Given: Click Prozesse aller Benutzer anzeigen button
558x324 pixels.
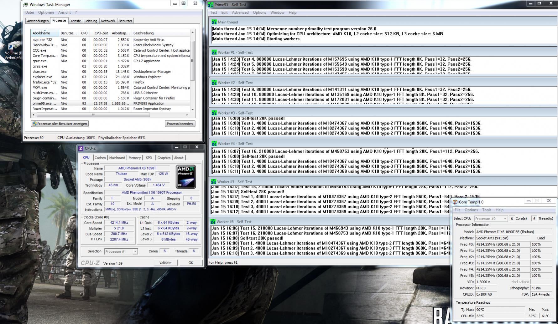Looking at the screenshot, I should click(60, 124).
